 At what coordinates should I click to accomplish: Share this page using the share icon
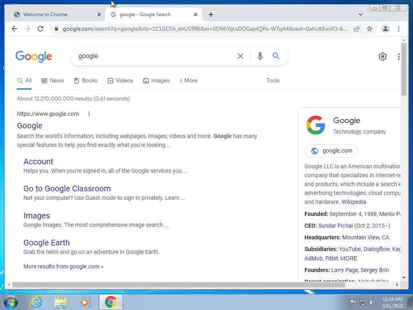[357, 29]
